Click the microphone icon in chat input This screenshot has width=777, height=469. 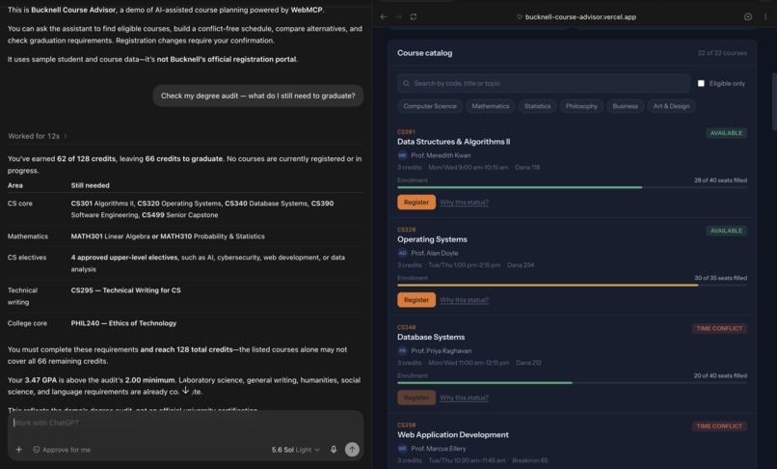click(x=334, y=450)
